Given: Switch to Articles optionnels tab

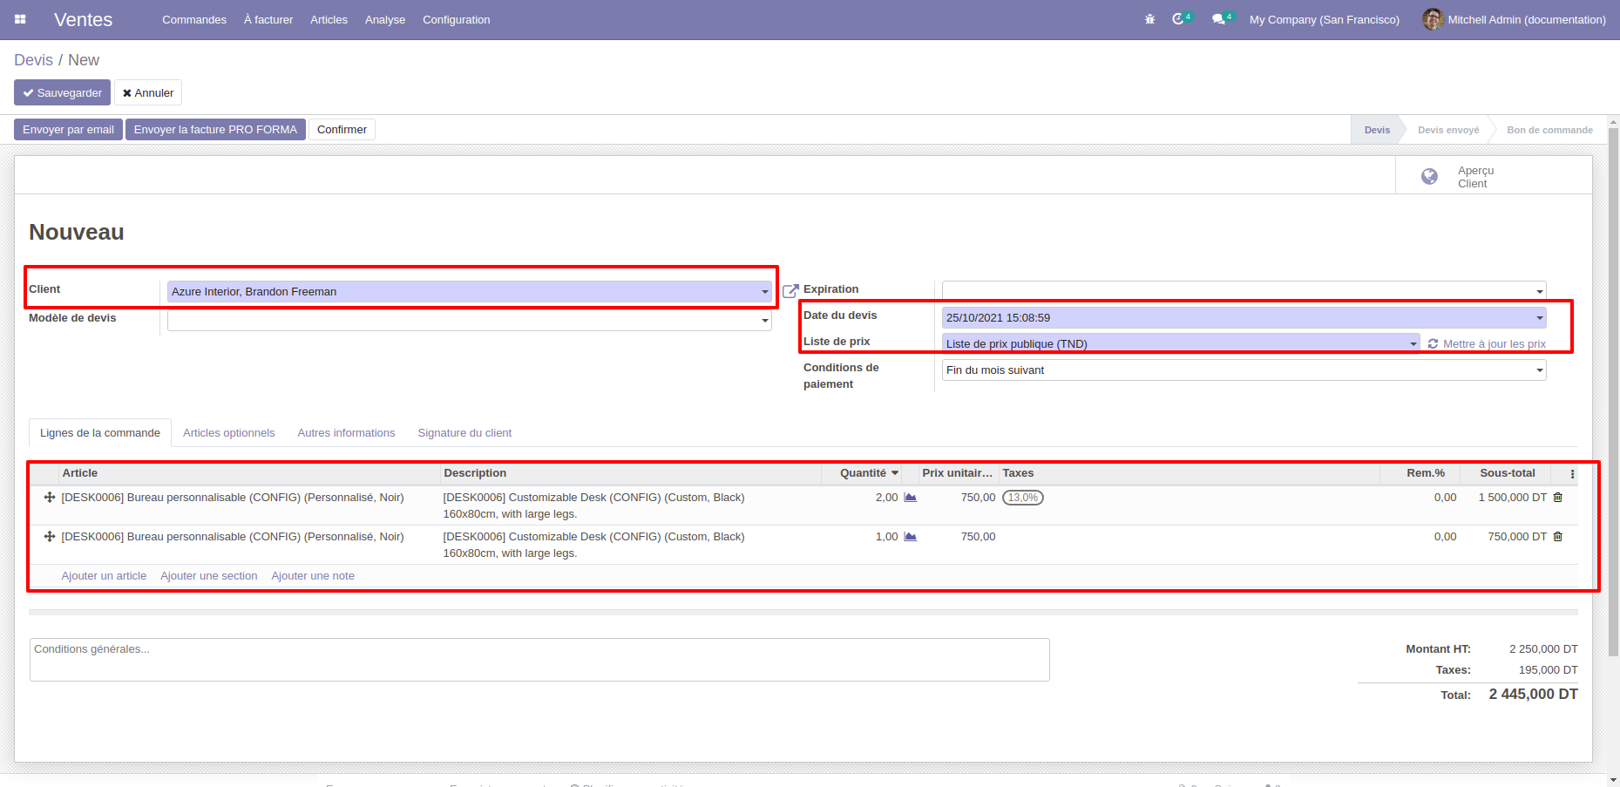Looking at the screenshot, I should click(x=228, y=433).
